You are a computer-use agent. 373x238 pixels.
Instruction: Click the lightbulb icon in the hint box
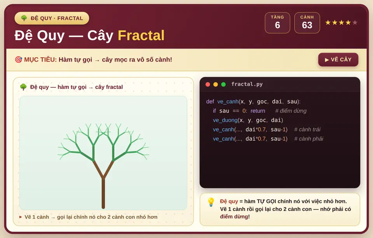click(x=211, y=202)
